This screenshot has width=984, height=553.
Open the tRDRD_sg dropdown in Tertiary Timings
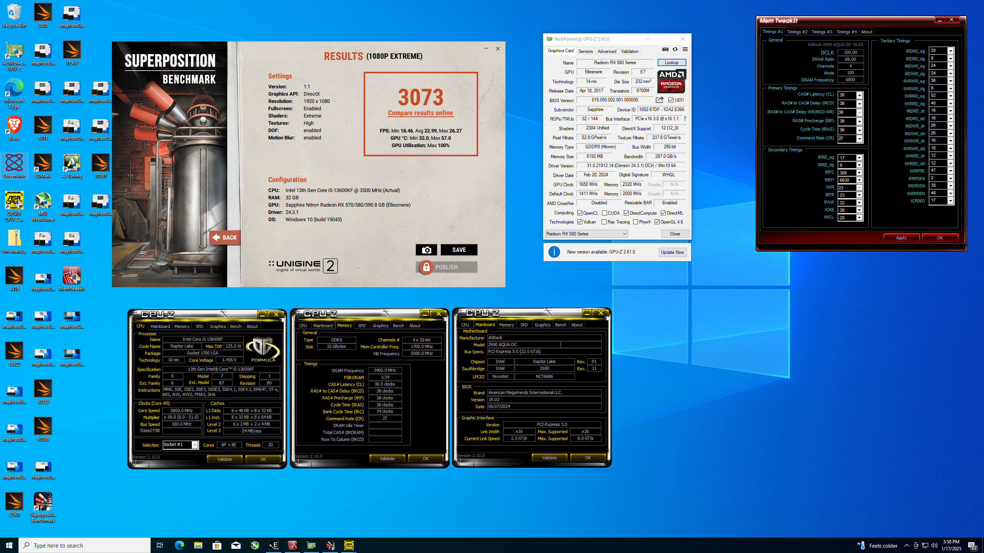[951, 51]
